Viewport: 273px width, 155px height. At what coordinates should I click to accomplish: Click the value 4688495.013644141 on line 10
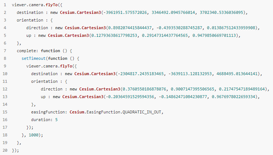237,74
